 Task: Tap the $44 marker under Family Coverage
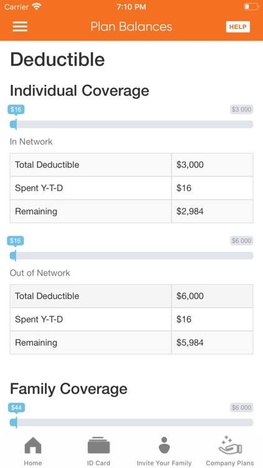tap(16, 407)
